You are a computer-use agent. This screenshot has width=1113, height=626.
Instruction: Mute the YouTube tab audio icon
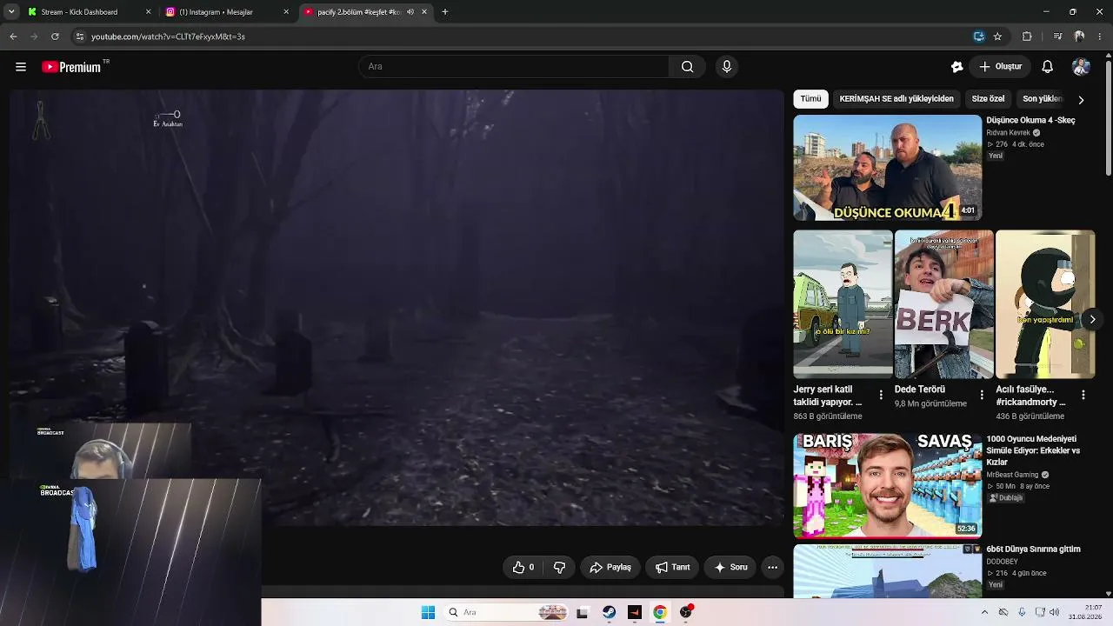(x=410, y=12)
